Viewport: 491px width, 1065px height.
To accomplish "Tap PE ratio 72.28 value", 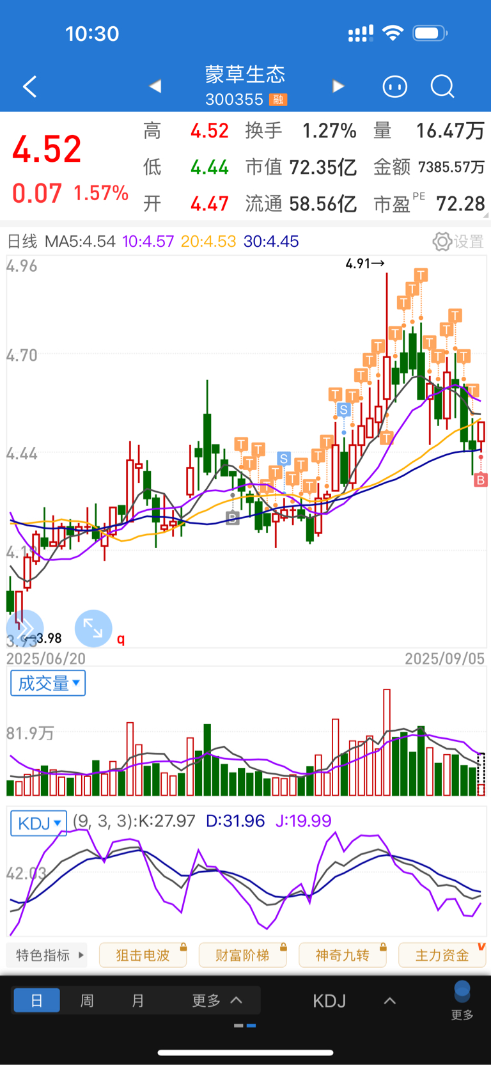I will click(460, 204).
